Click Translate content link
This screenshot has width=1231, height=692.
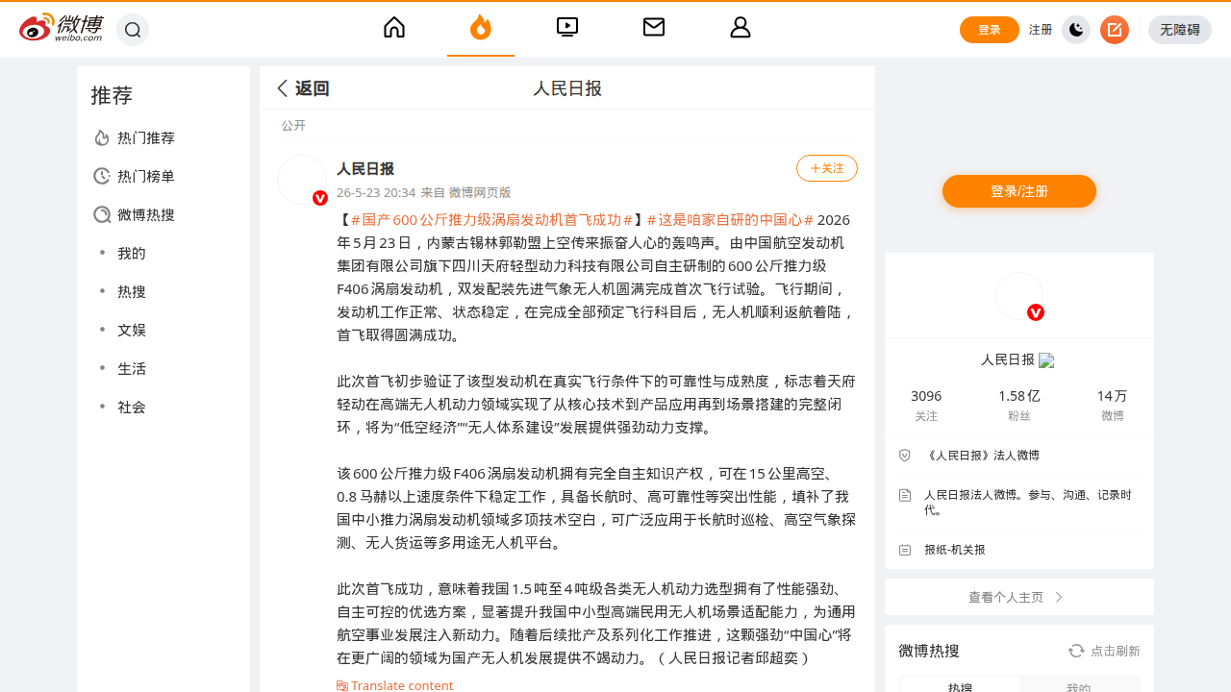coord(394,685)
